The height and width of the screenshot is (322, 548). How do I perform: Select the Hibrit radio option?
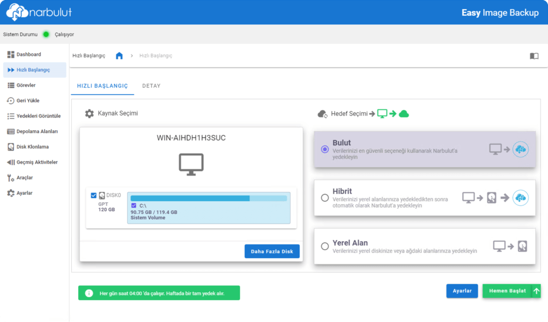(325, 198)
